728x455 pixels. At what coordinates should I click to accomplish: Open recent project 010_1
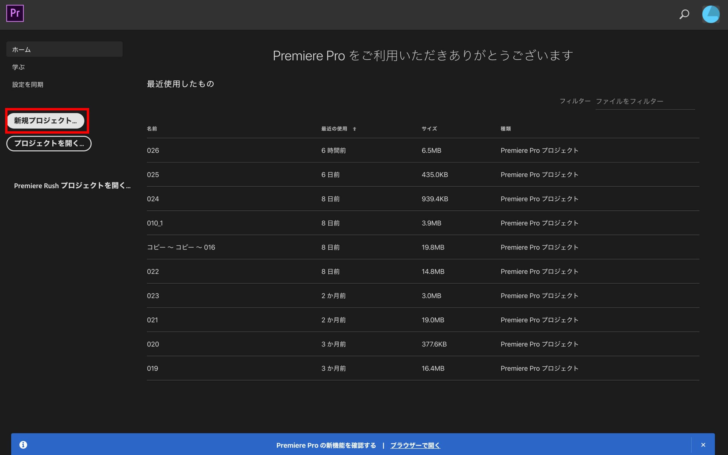coord(423,223)
